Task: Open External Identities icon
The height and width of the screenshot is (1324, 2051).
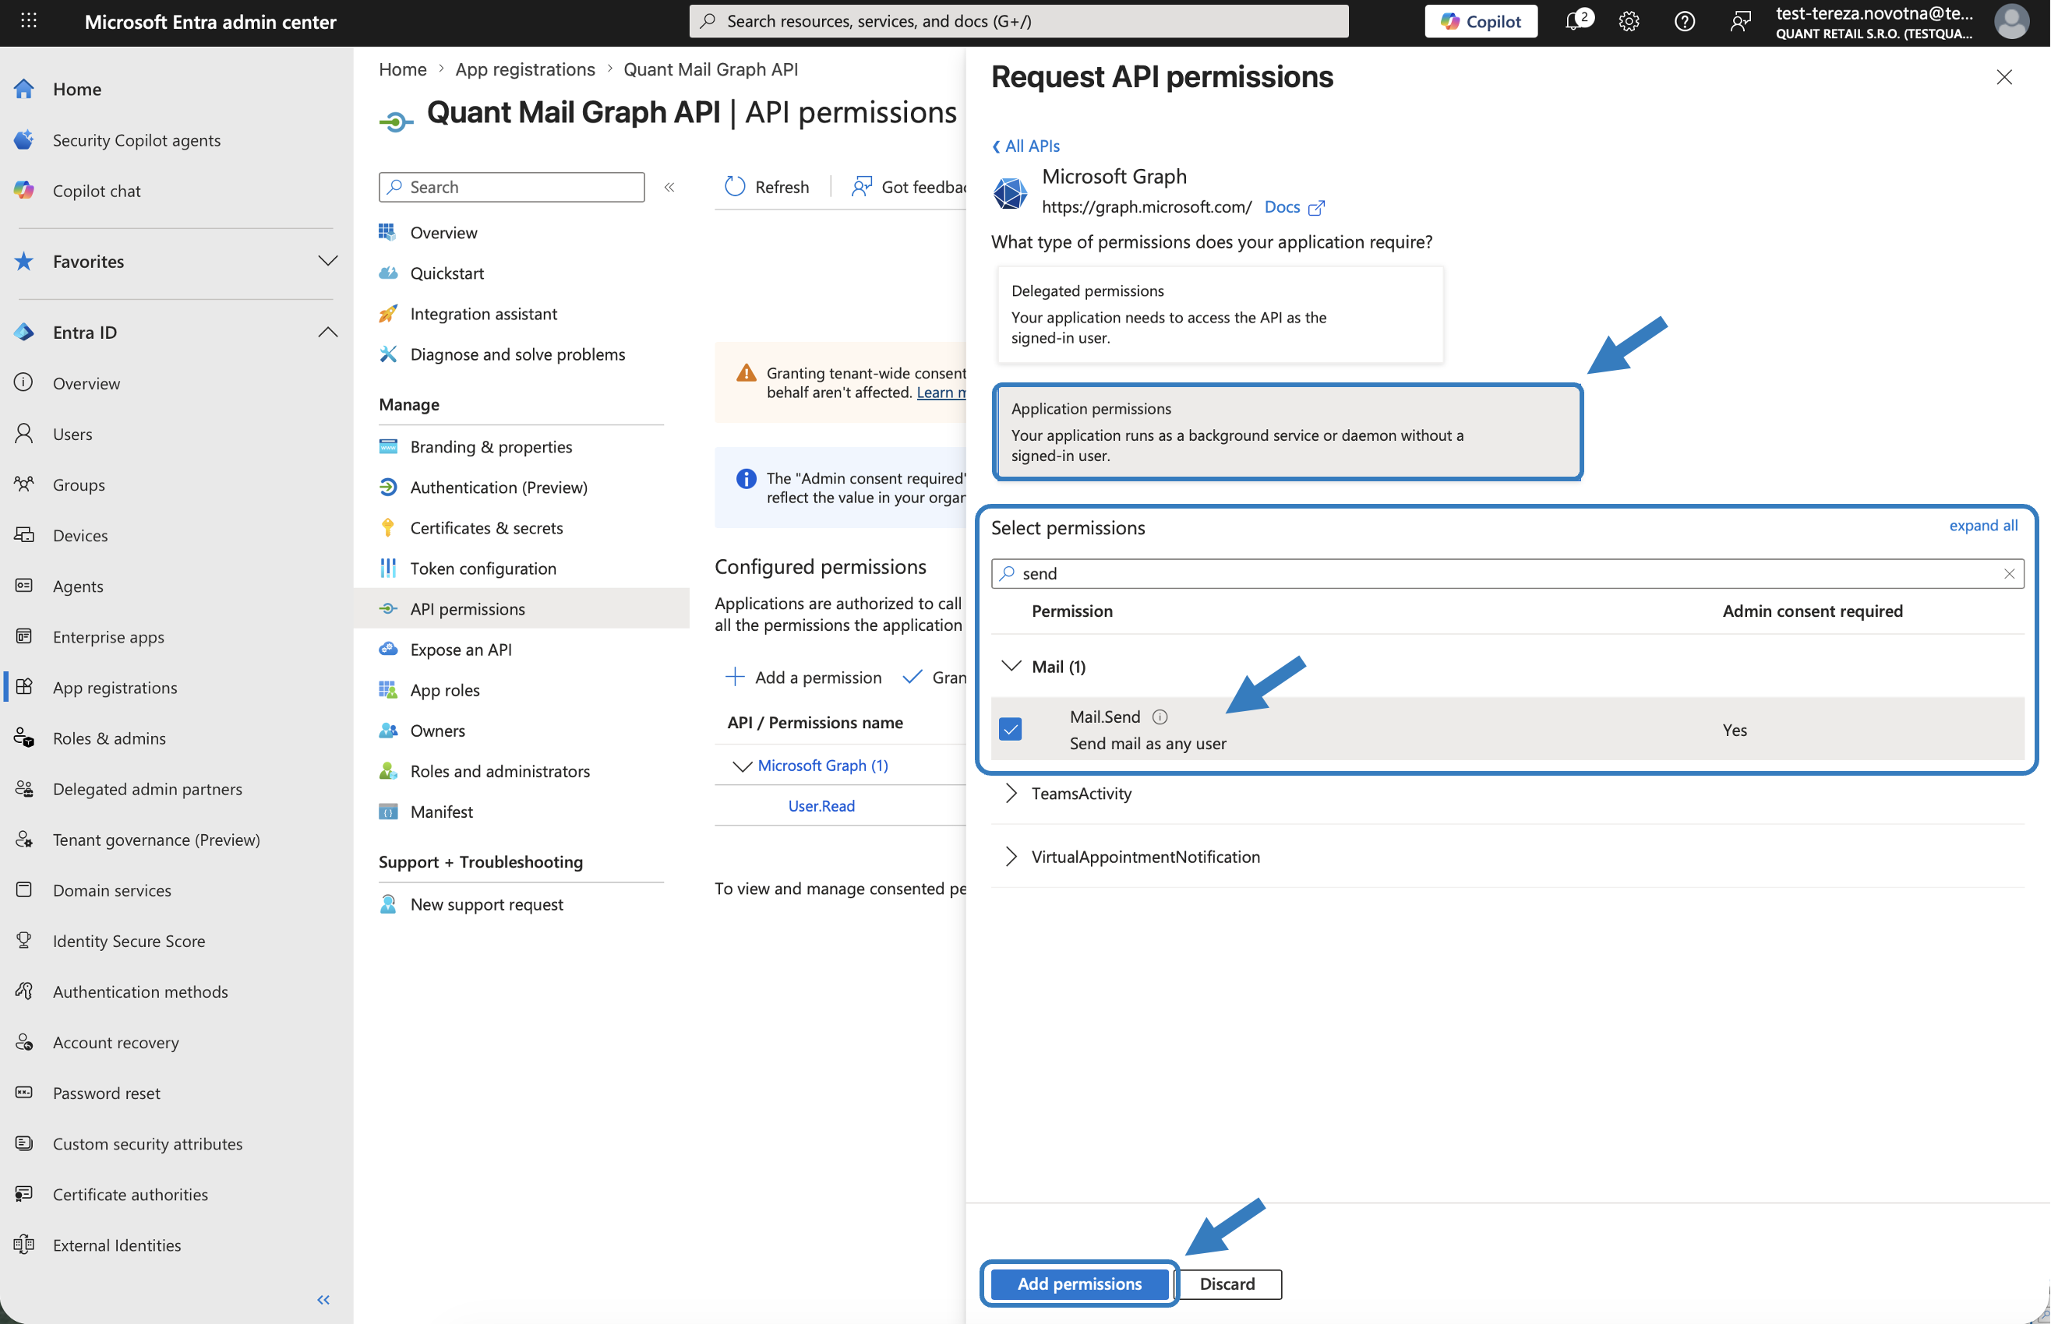Action: point(24,1245)
